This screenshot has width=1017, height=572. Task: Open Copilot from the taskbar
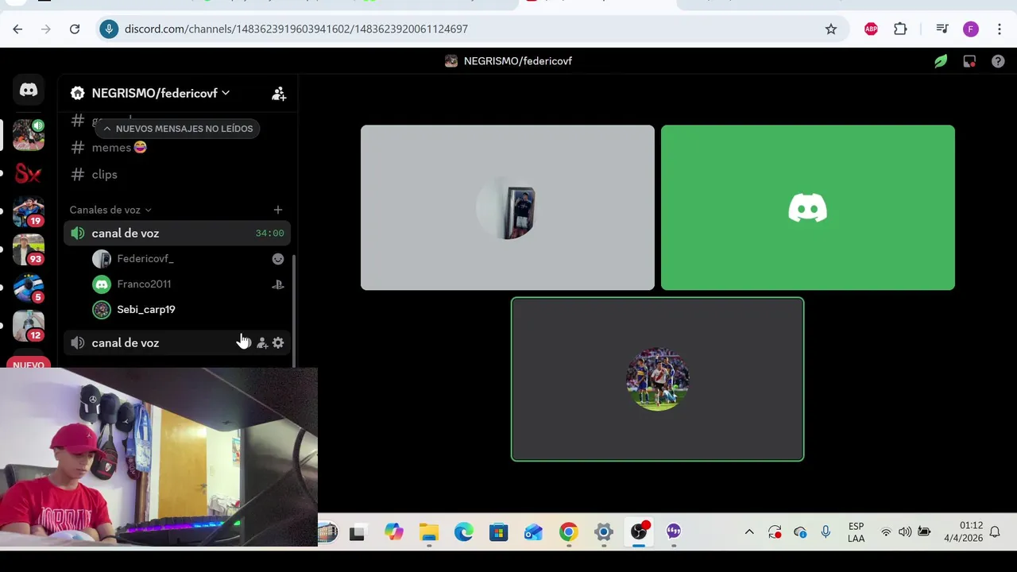[393, 532]
